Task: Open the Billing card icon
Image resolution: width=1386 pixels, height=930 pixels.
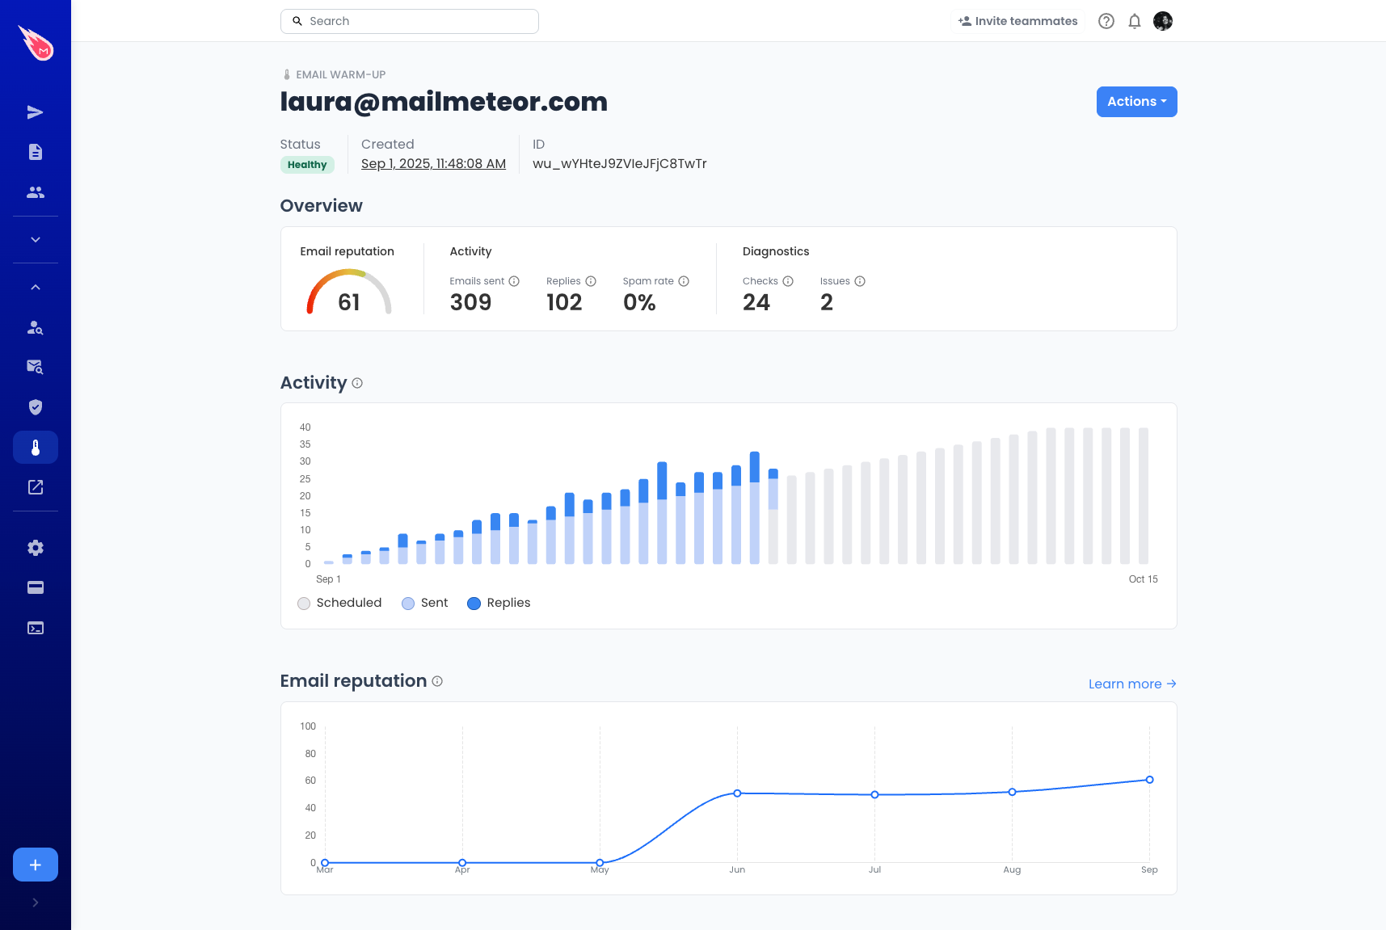Action: coord(35,587)
